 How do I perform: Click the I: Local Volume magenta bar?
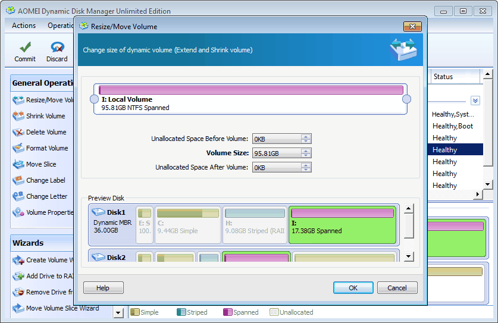(x=251, y=90)
